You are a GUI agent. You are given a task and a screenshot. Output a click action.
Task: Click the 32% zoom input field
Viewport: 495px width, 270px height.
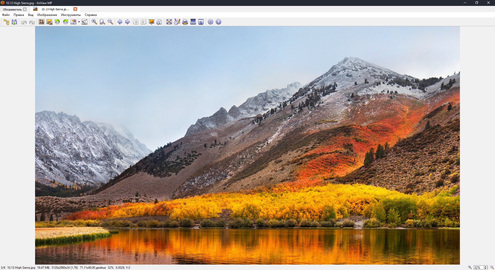pyautogui.click(x=478, y=267)
